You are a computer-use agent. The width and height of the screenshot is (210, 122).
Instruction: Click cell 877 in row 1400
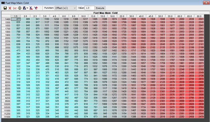click(x=16, y=19)
